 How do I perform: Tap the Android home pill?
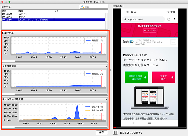tap(150, 123)
